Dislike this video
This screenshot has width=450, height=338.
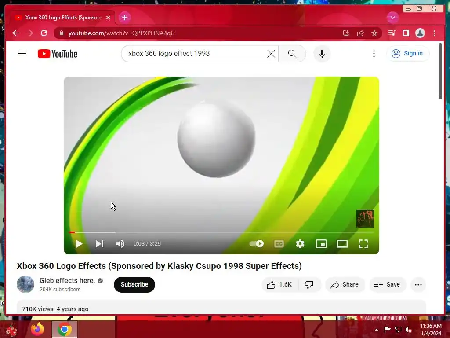[x=309, y=285]
